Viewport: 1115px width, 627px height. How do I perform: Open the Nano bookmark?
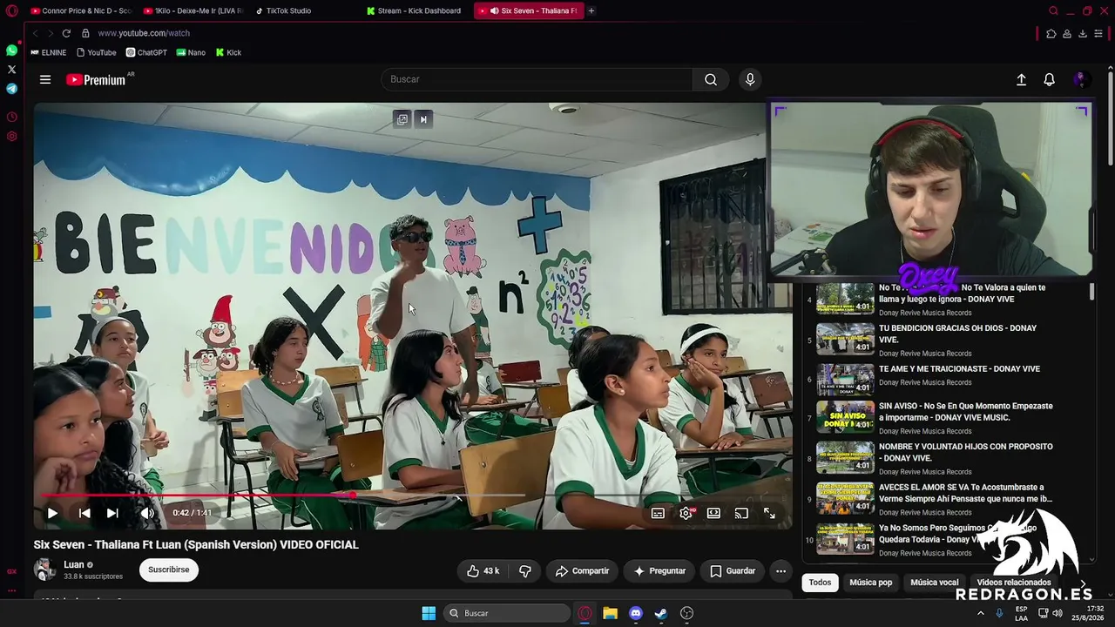pos(191,52)
